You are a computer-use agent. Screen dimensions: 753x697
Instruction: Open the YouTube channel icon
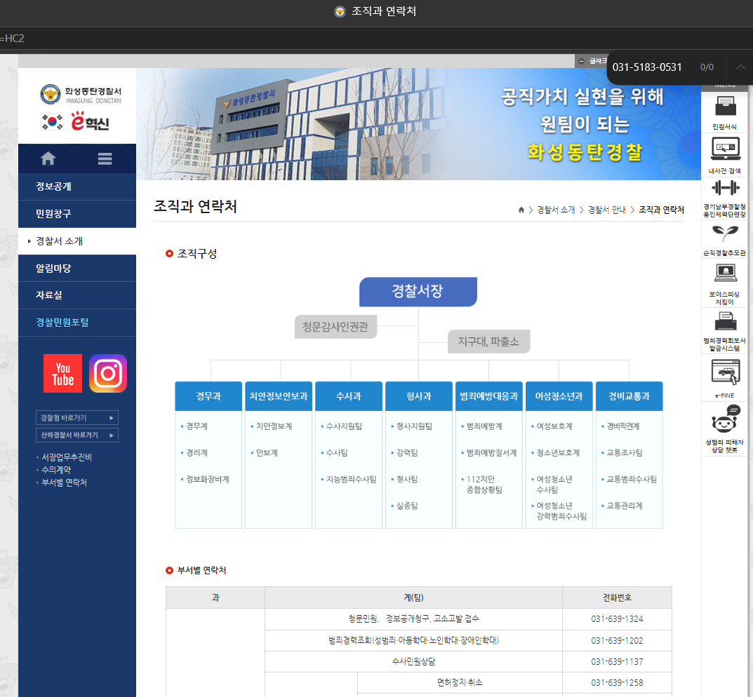tap(62, 373)
